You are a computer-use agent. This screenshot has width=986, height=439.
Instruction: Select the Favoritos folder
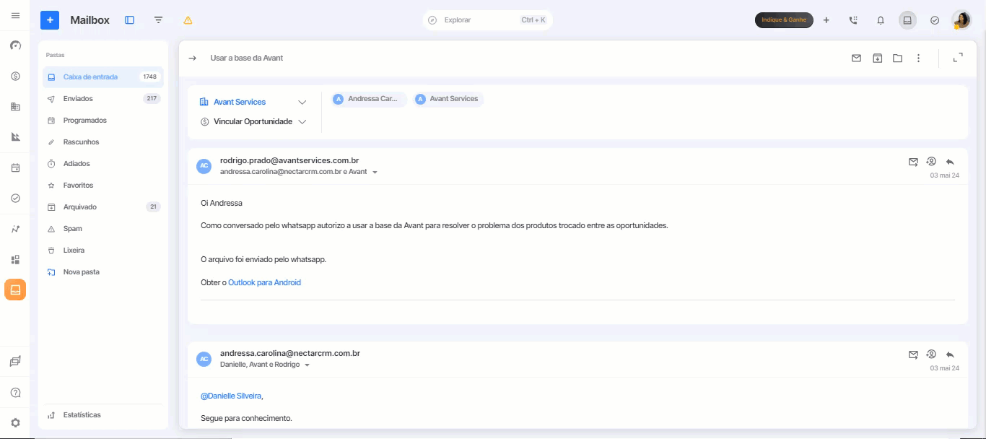tap(103, 185)
